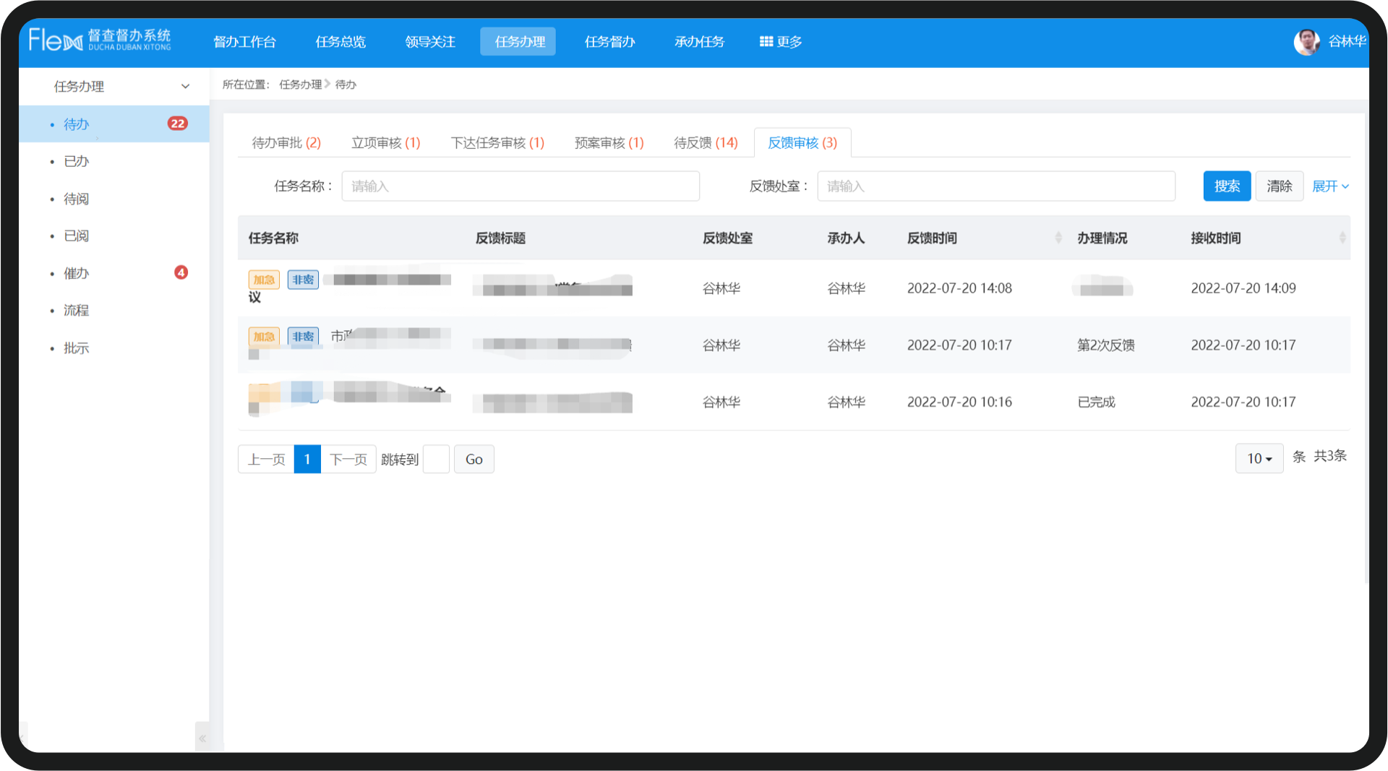Go to next page with 下一页

[x=348, y=459]
